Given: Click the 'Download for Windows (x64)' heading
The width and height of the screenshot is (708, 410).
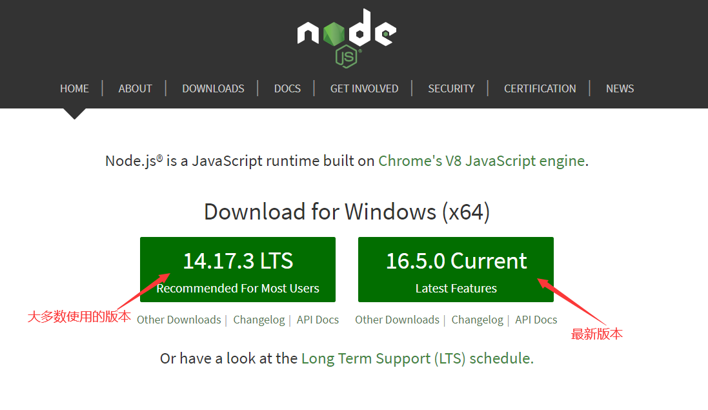Looking at the screenshot, I should pyautogui.click(x=347, y=212).
